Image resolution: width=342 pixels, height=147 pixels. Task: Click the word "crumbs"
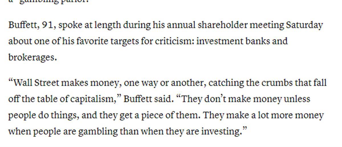pyautogui.click(x=276, y=83)
